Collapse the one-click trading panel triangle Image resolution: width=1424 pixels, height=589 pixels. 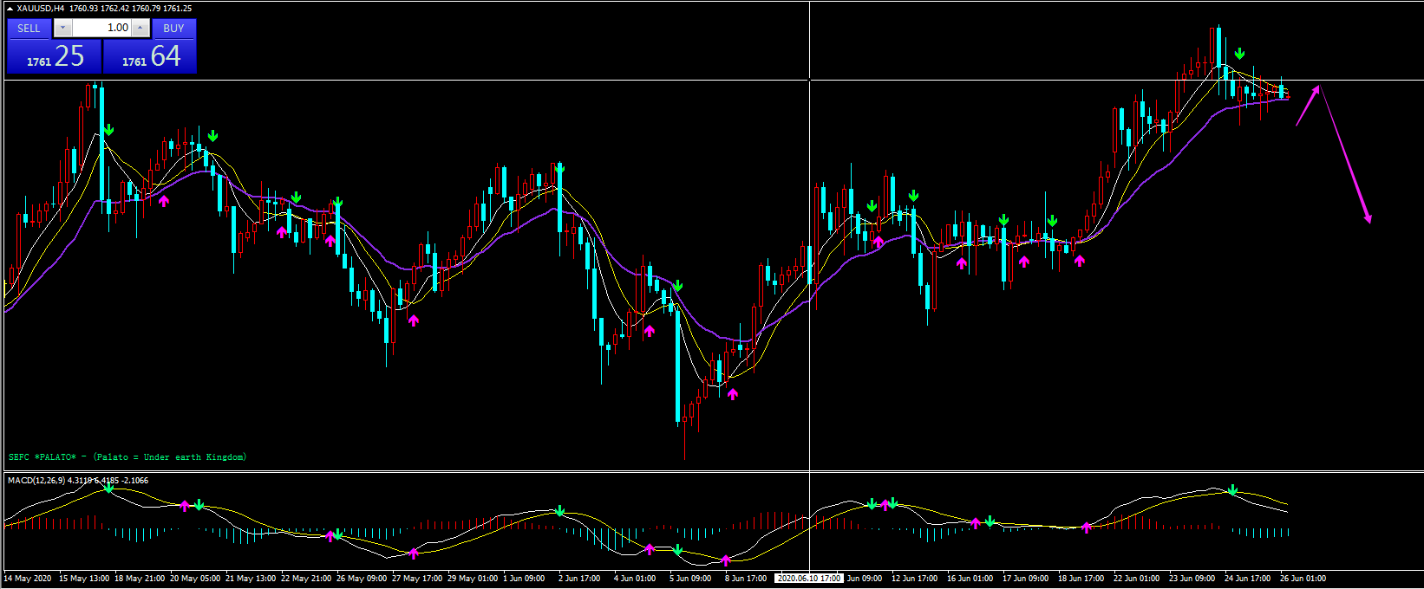(x=10, y=9)
